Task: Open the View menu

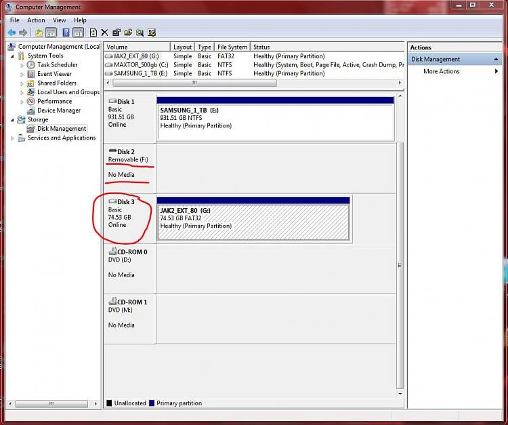Action: (x=60, y=20)
